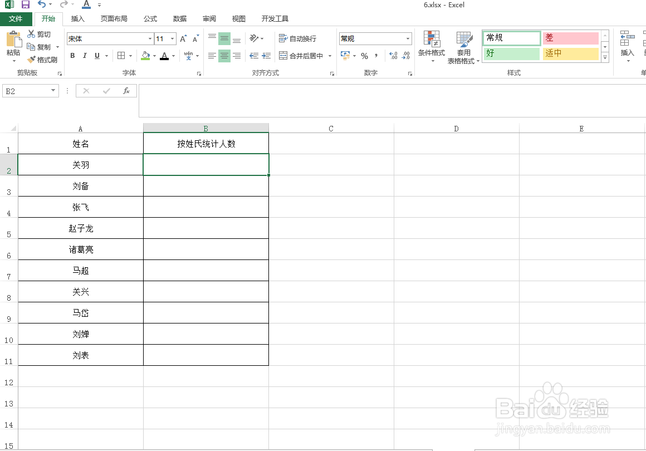Apply fill color bucket icon

coord(145,56)
